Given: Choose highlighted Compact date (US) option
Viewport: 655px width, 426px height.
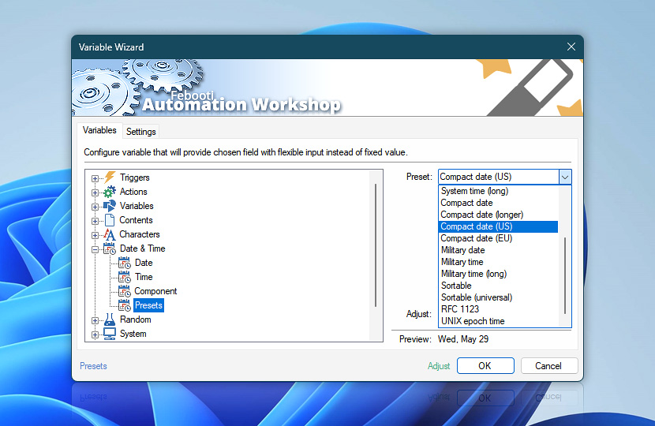Looking at the screenshot, I should (499, 226).
